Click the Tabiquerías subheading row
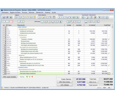The height and width of the screenshot is (104, 115). [56, 61]
